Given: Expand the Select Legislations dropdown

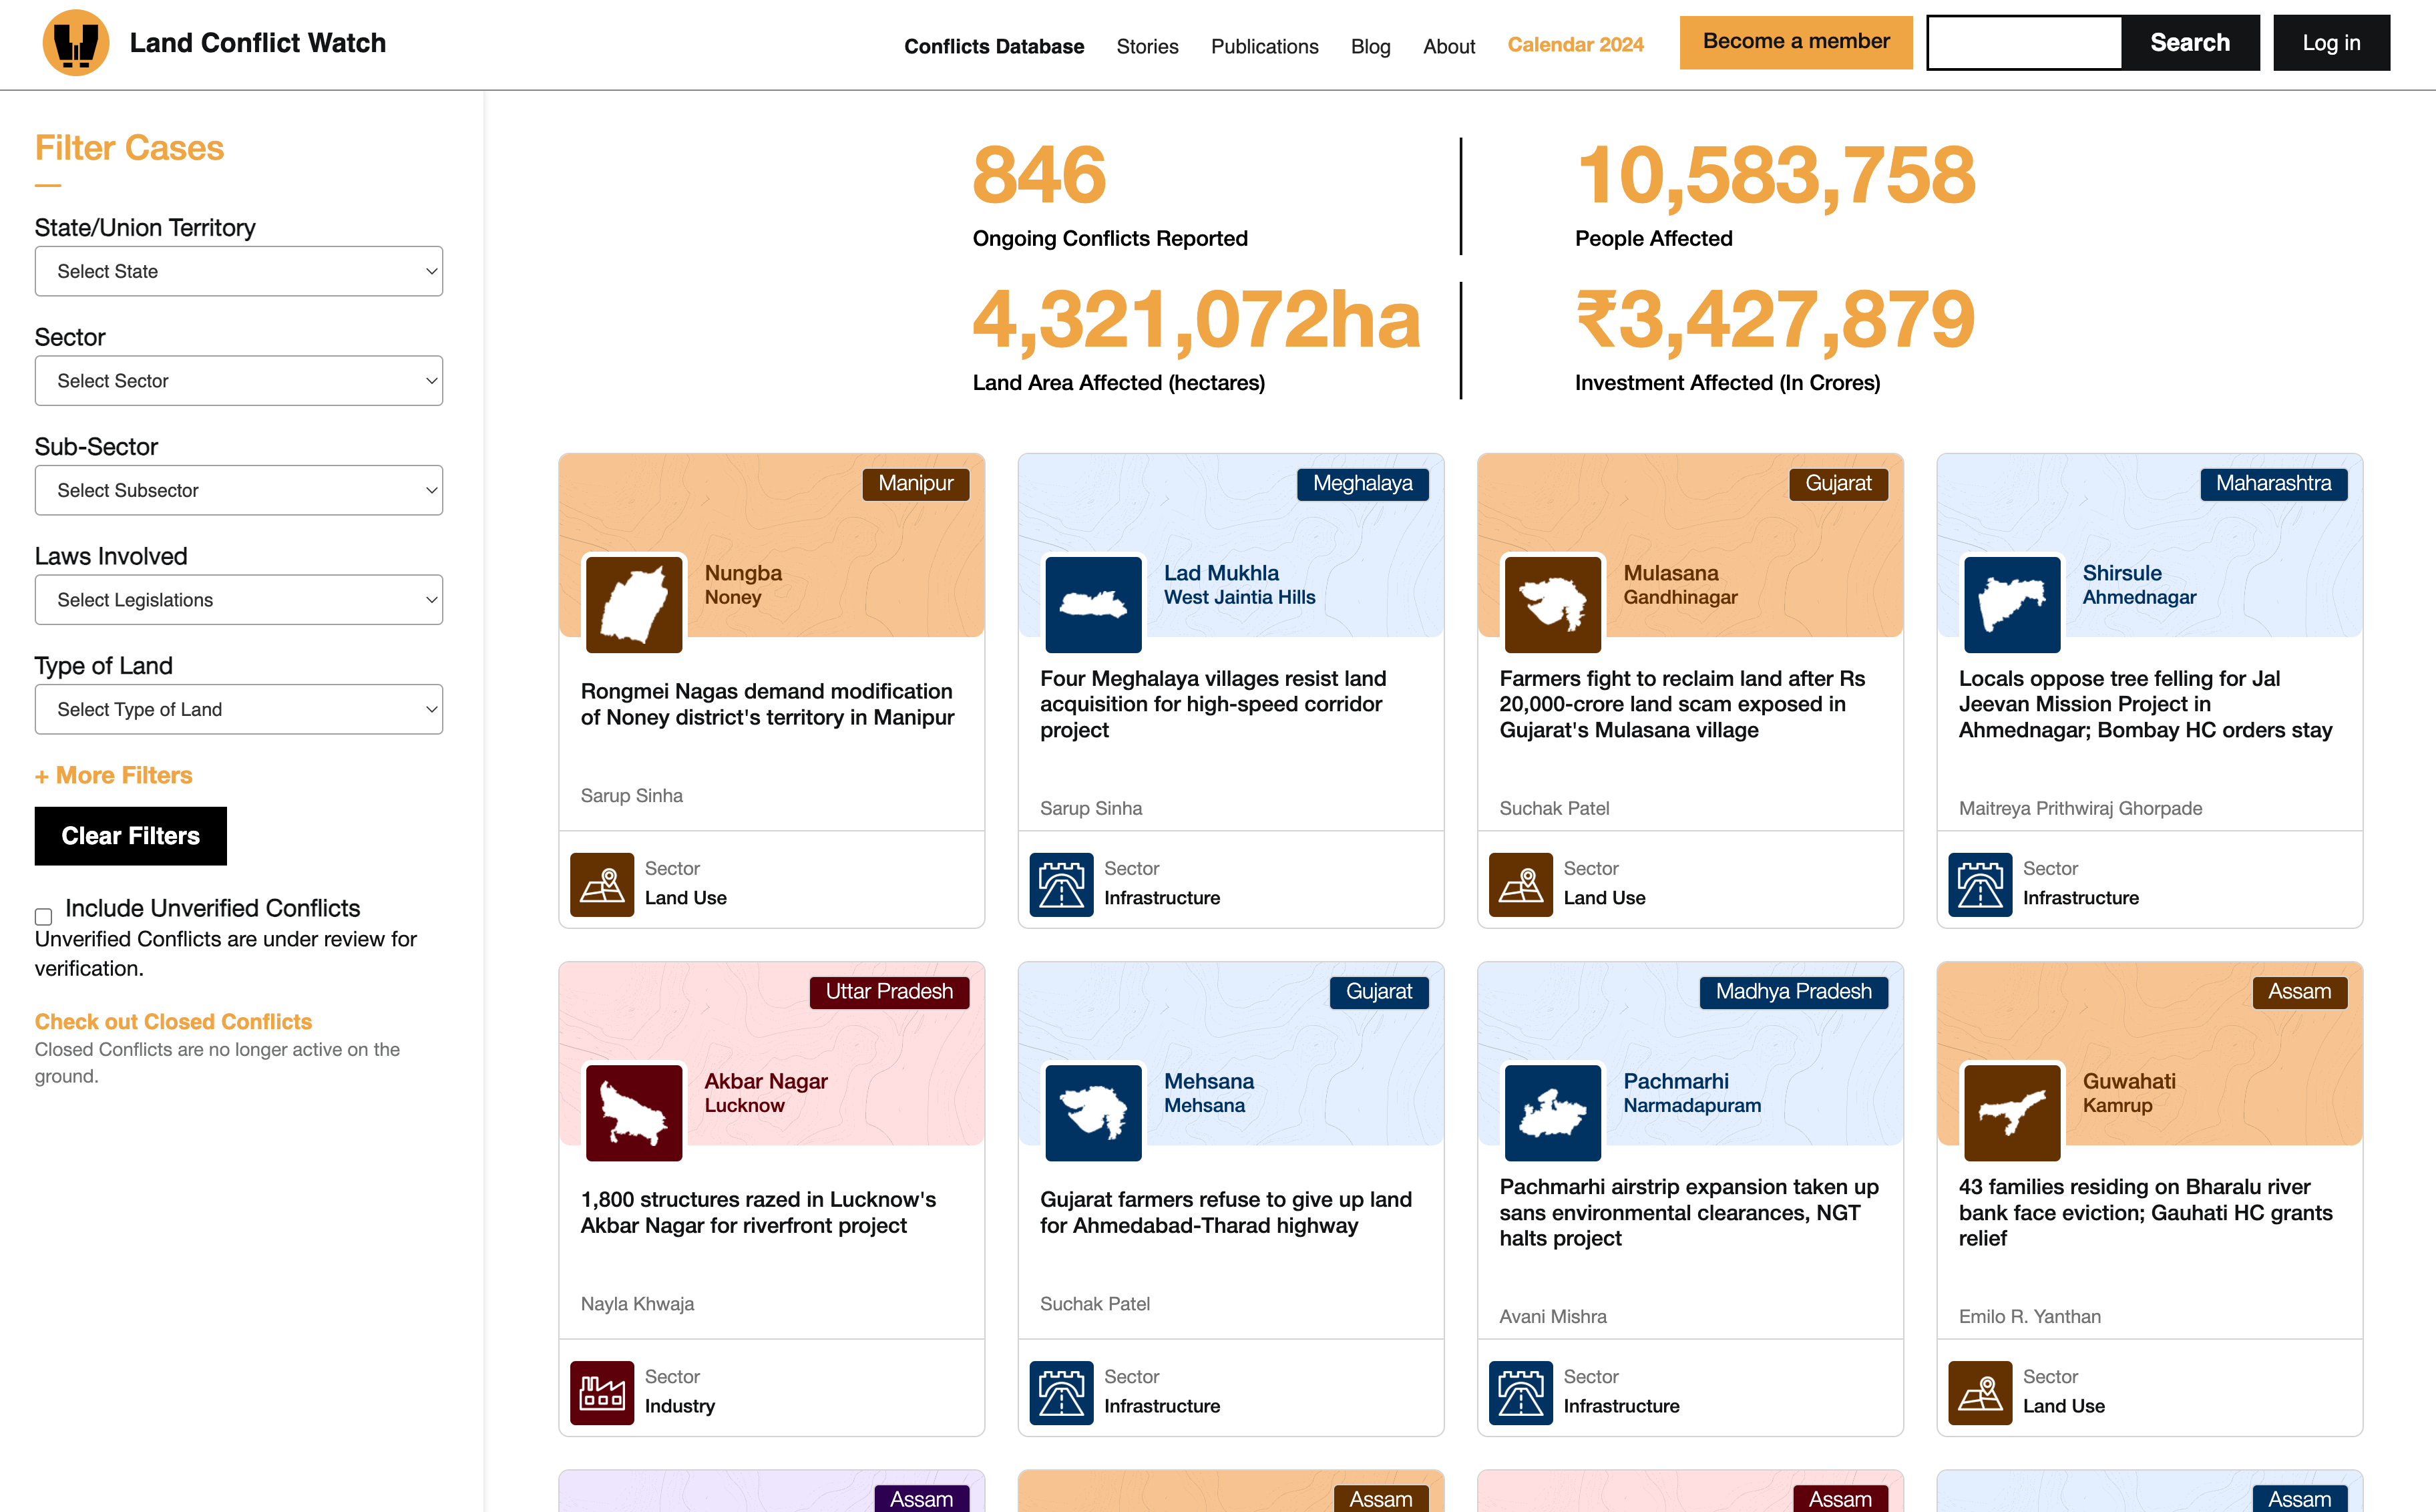Looking at the screenshot, I should click(x=238, y=600).
